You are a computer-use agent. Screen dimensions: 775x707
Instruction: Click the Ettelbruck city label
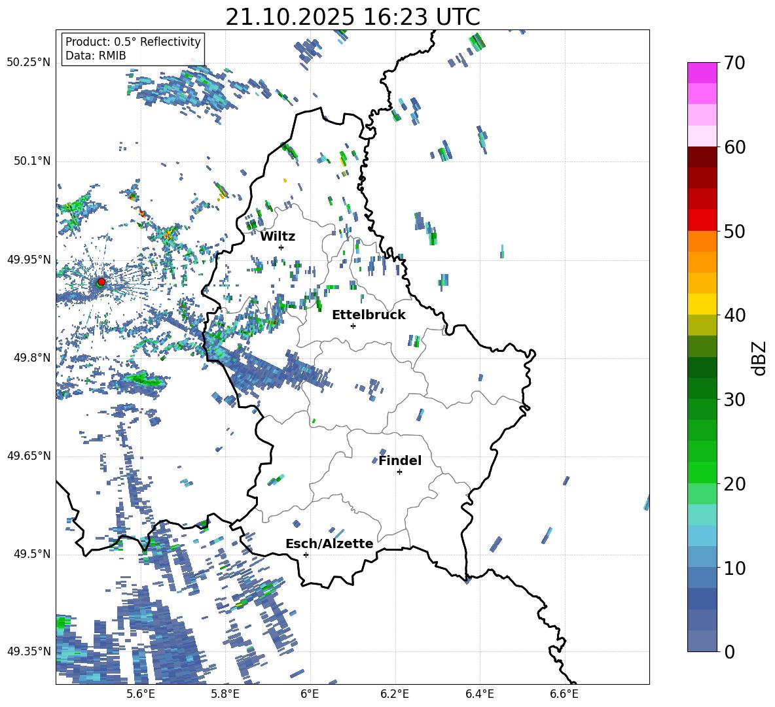tap(369, 315)
